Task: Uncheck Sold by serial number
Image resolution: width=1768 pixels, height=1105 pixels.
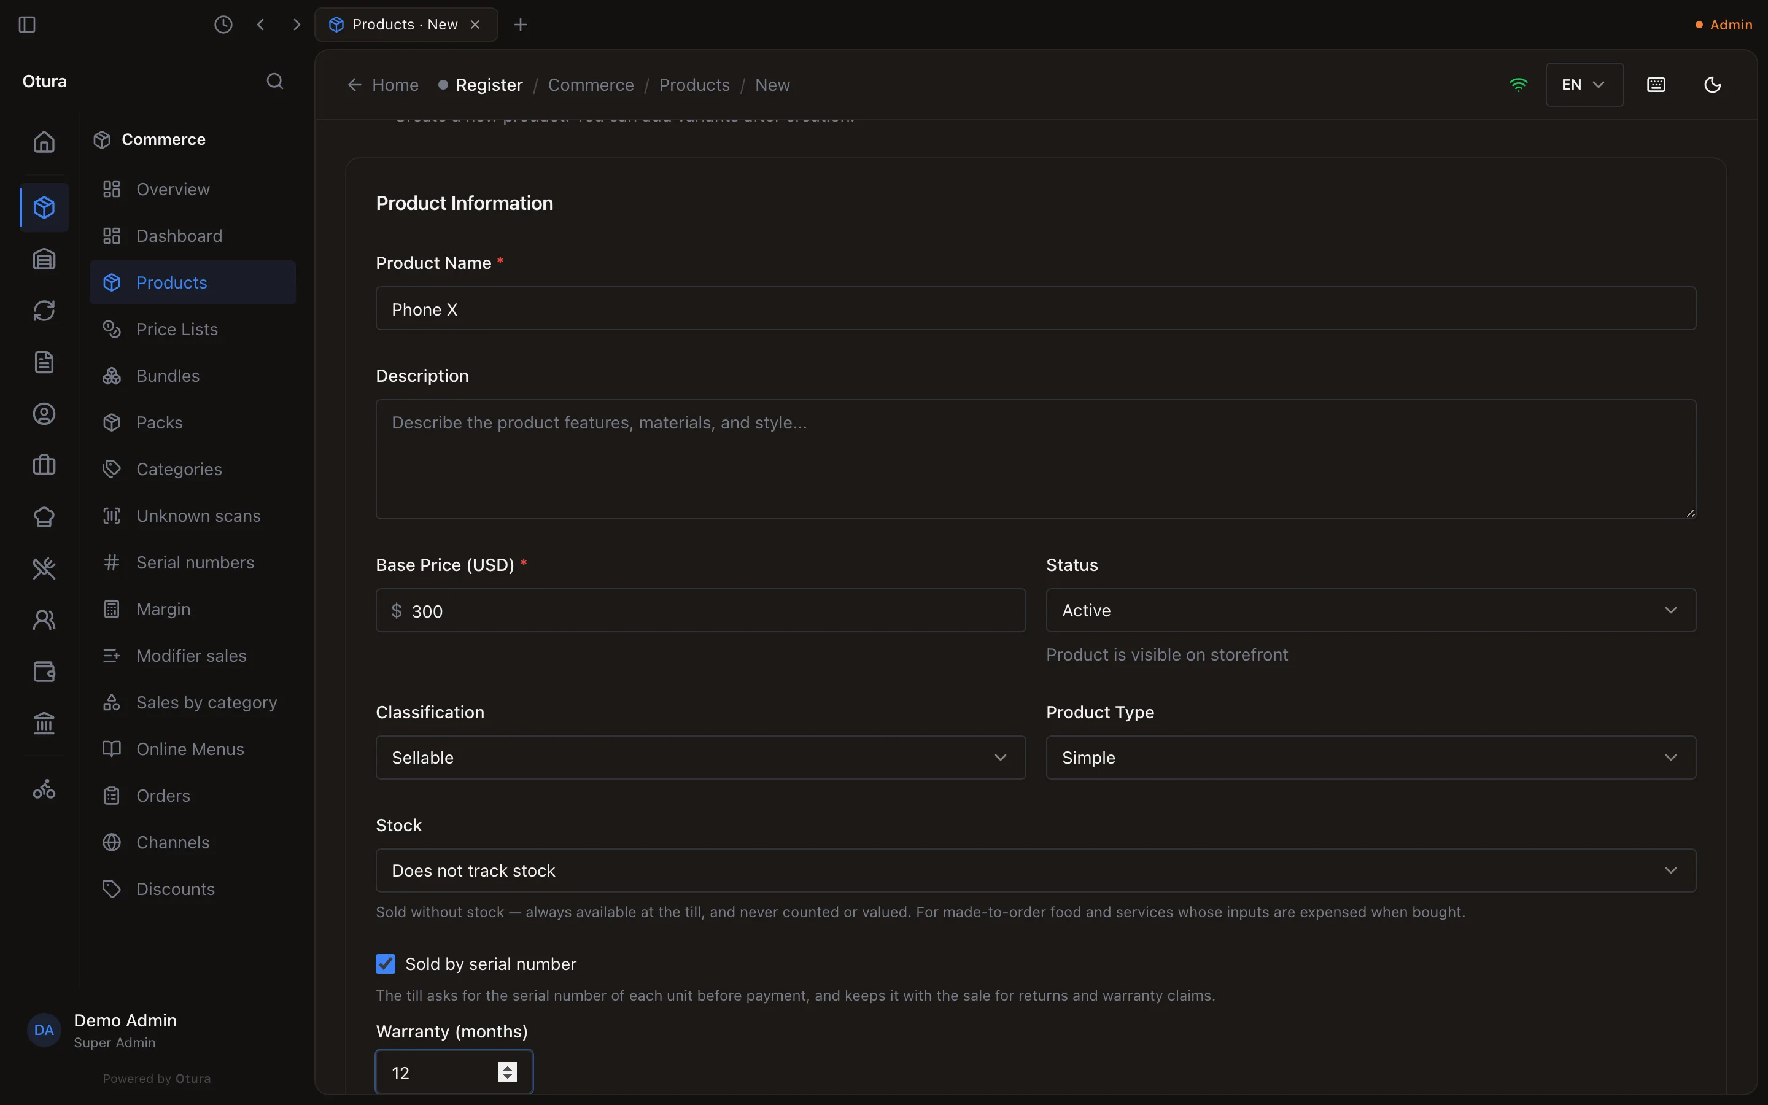Action: pos(386,964)
